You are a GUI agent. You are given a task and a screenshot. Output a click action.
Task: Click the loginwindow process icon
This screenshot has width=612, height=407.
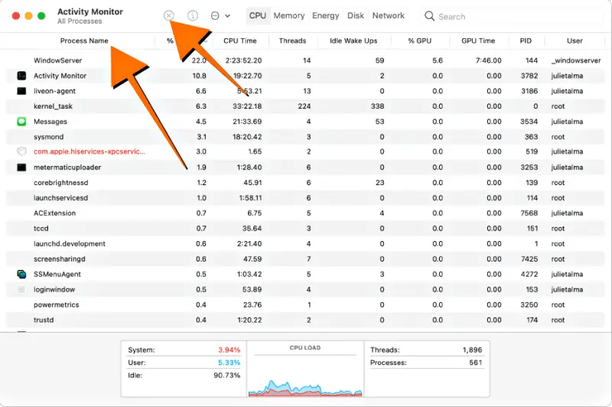(21, 289)
